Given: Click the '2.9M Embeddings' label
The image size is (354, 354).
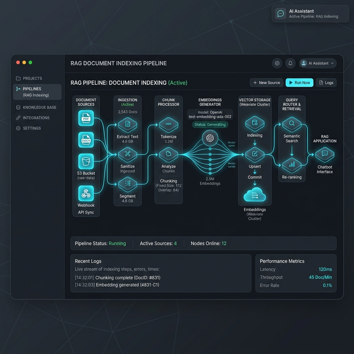Looking at the screenshot, I should [210, 181].
